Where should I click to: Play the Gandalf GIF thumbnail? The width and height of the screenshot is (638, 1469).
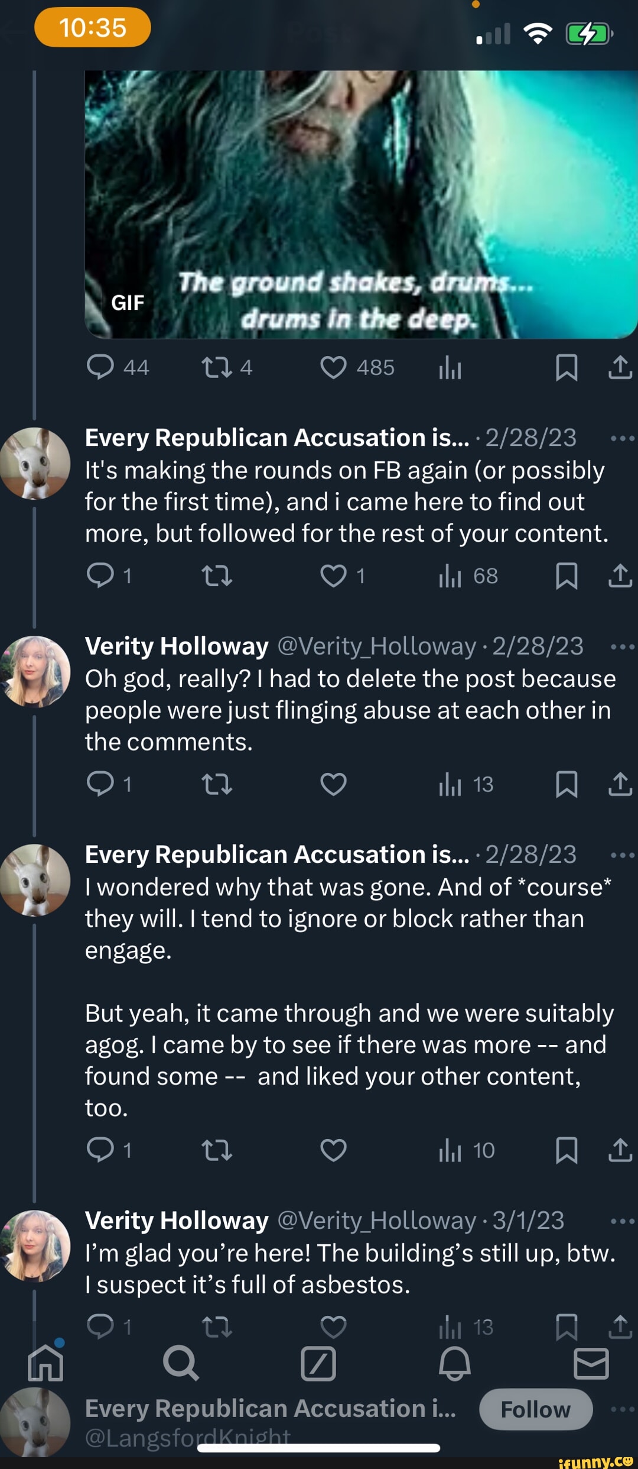coord(360,204)
